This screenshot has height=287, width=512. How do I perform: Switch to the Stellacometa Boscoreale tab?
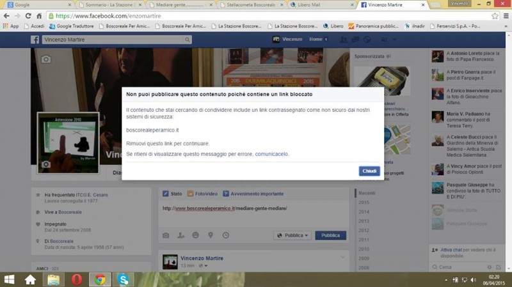(x=252, y=5)
